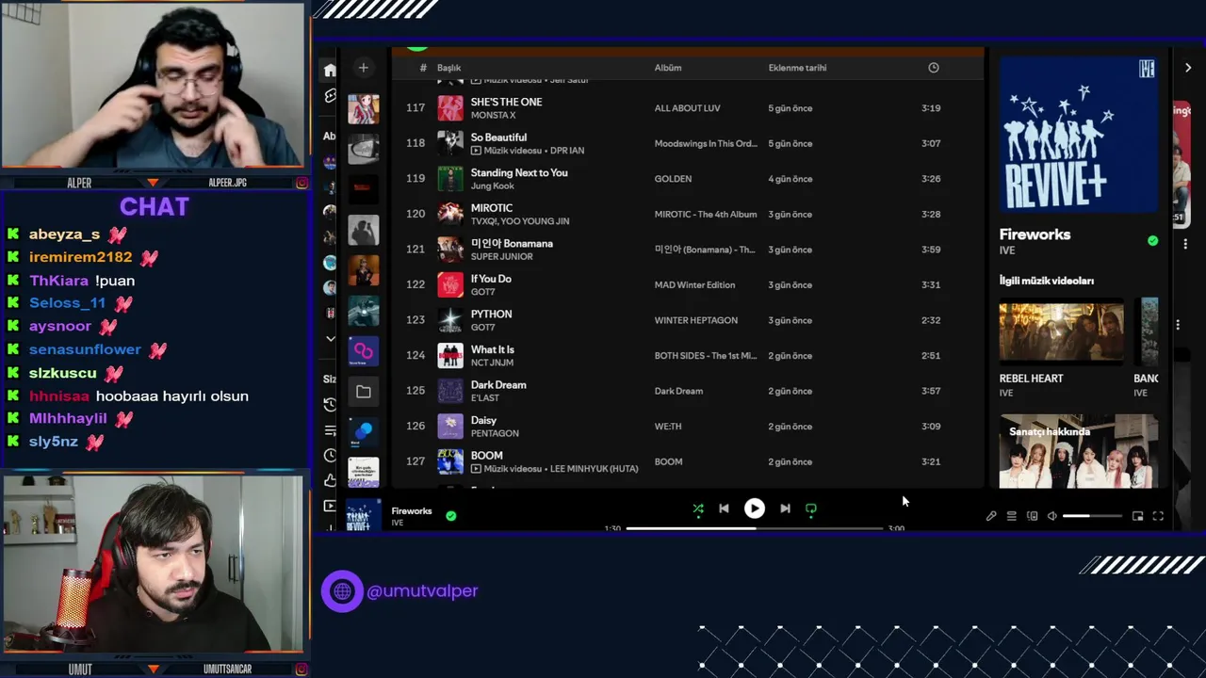The width and height of the screenshot is (1206, 678).
Task: Select the Dark Dream track title
Action: coord(498,385)
